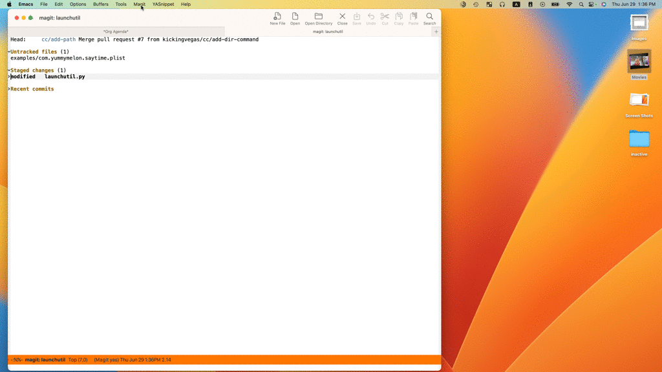The image size is (662, 372).
Task: Click the Close buffer X icon
Action: (343, 17)
